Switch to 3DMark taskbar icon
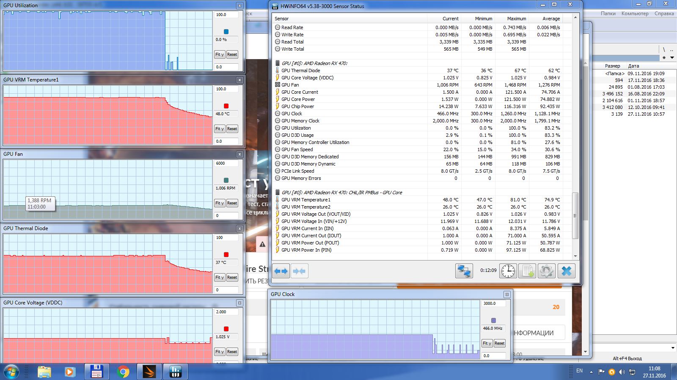Image resolution: width=677 pixels, height=380 pixels. (x=149, y=372)
